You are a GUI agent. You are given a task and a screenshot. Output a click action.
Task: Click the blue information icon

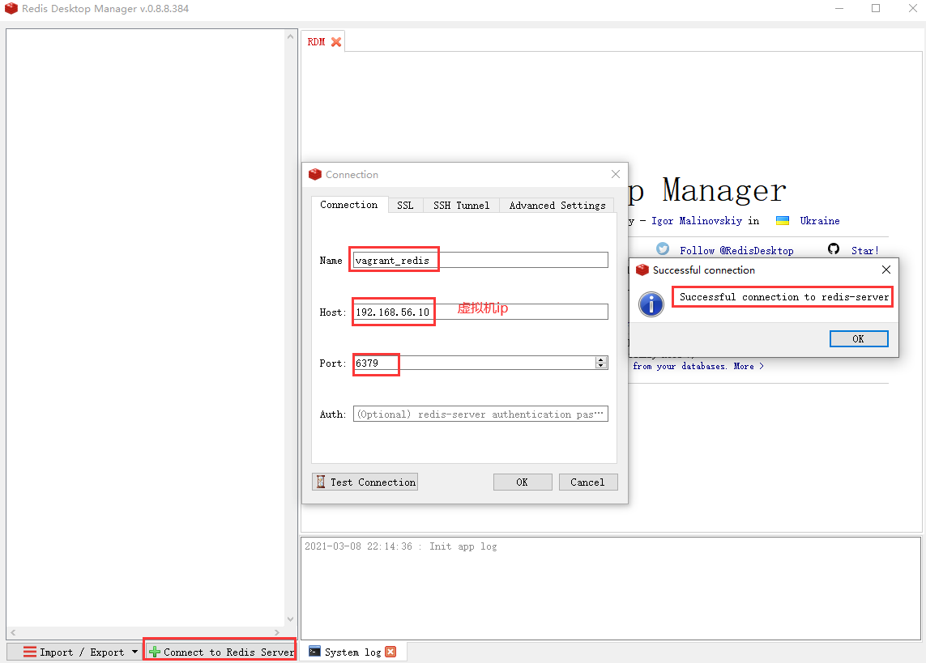tap(651, 304)
